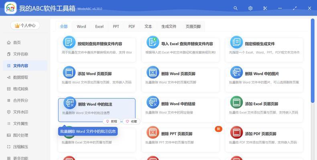Click the 添加 Excel 页眉页脚 icon
317x160 pixels.
pos(236,102)
